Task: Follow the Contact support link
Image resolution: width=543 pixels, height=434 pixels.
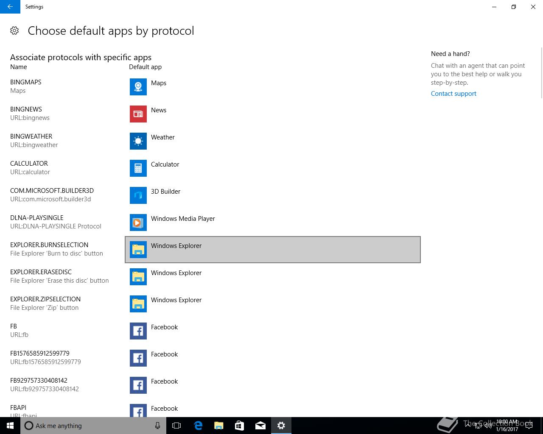Action: [x=453, y=94]
